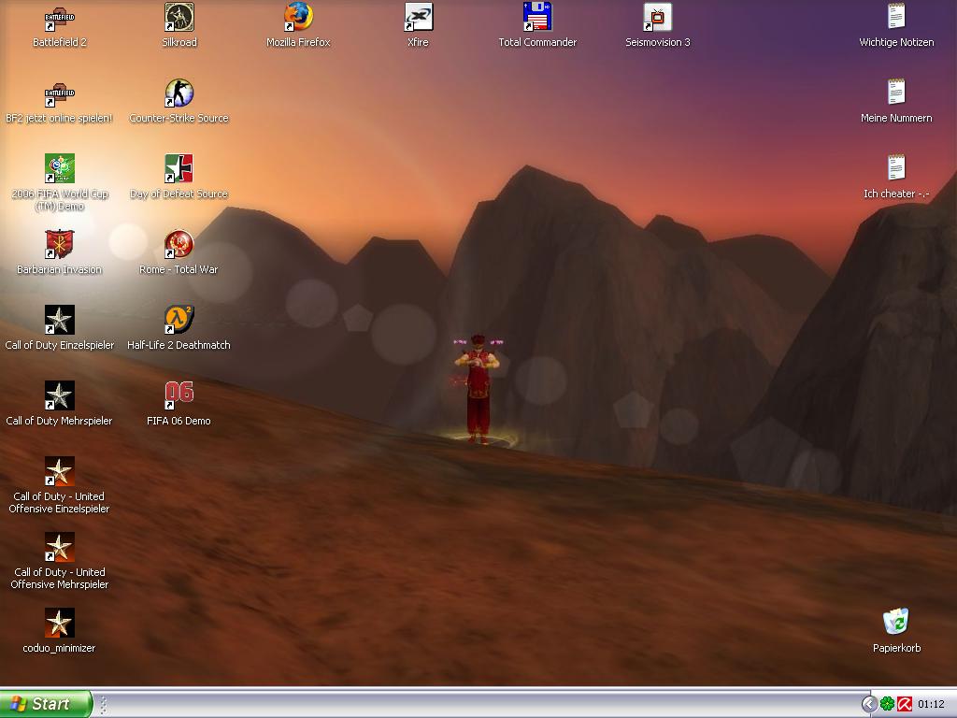Click the Half-Life 2 Deathmatch shortcut
The width and height of the screenshot is (957, 718).
point(179,321)
